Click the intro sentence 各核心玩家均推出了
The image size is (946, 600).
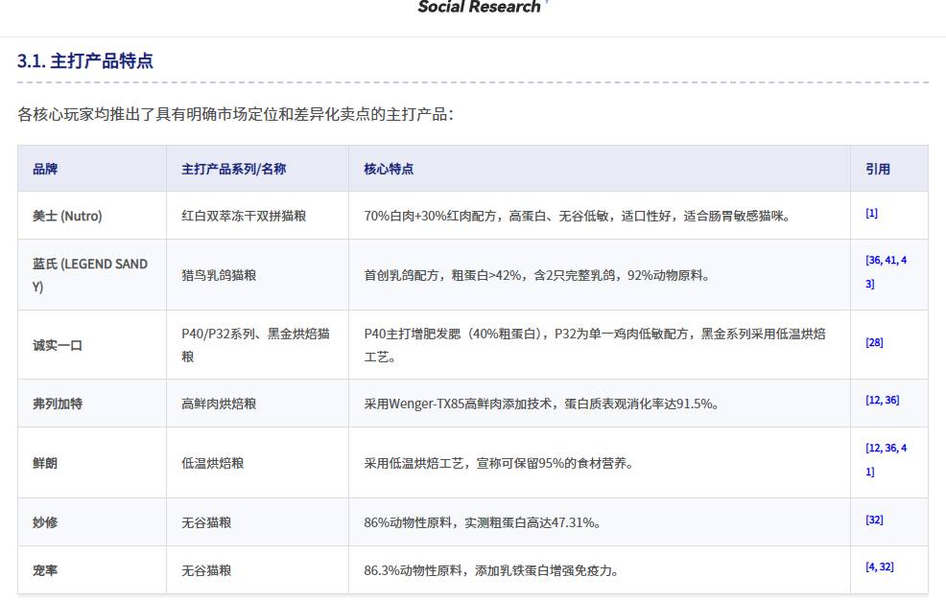click(x=235, y=114)
